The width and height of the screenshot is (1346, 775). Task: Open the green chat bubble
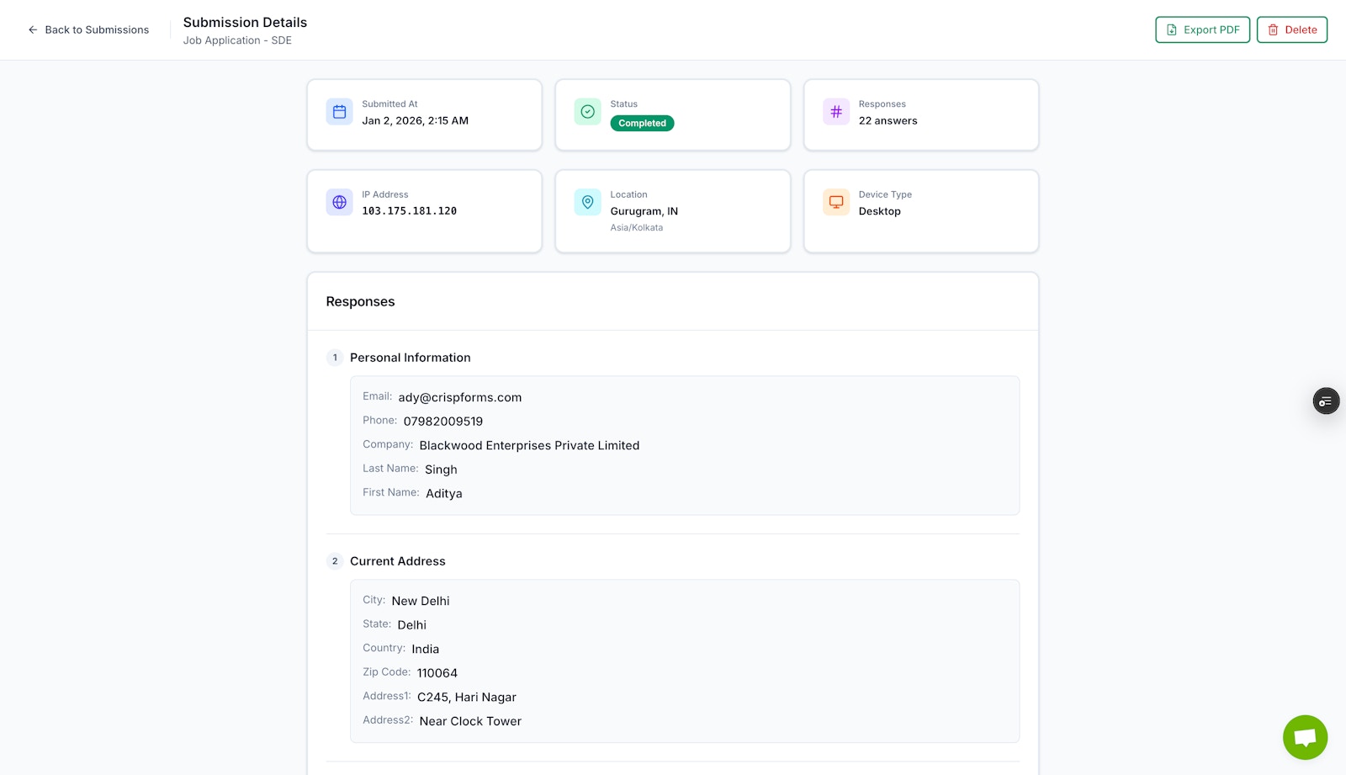click(1305, 737)
